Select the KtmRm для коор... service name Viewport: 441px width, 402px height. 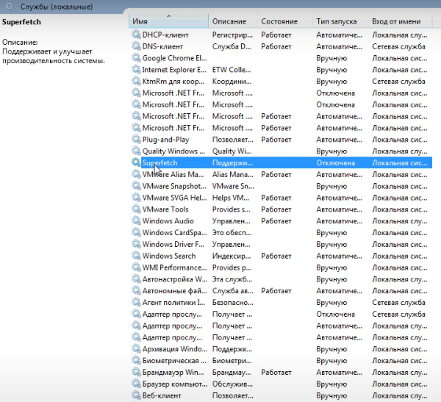pos(173,82)
